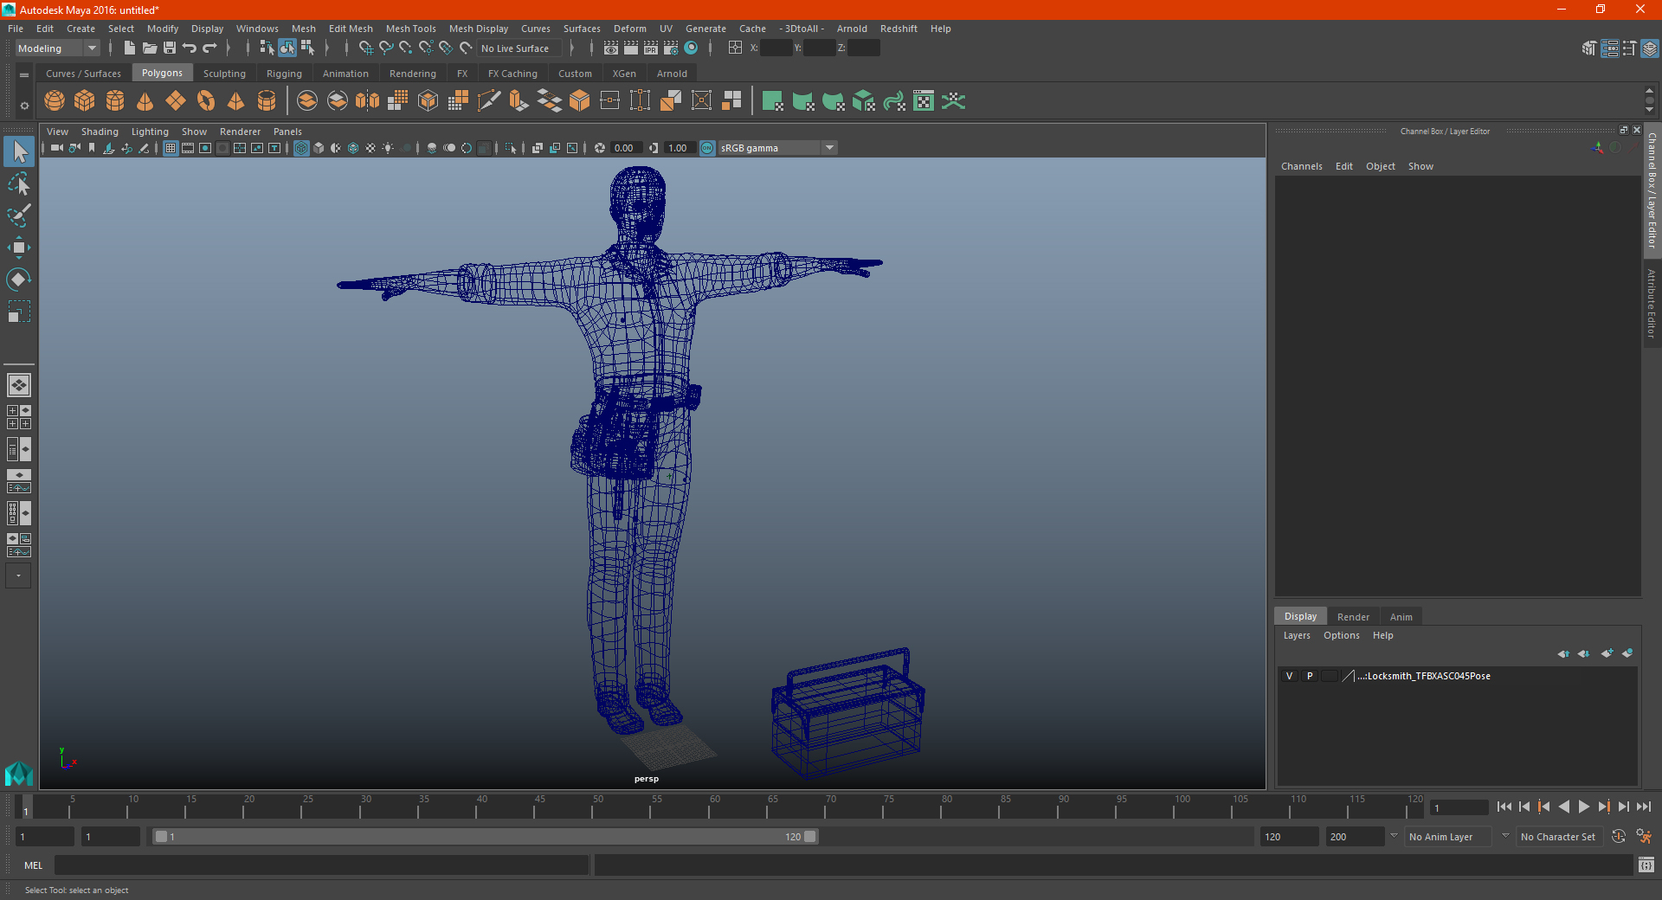This screenshot has width=1662, height=900.
Task: Open the No Anim Layer dropdown
Action: (x=1448, y=837)
